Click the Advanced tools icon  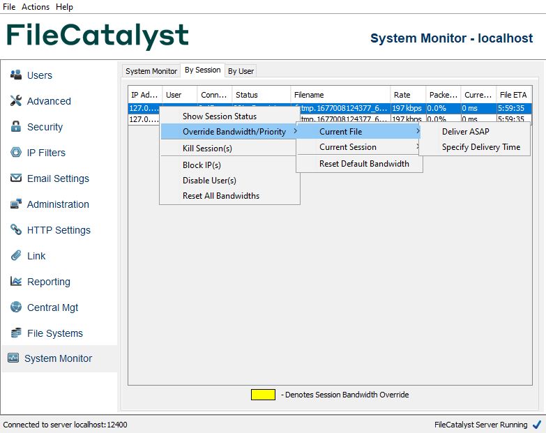16,100
